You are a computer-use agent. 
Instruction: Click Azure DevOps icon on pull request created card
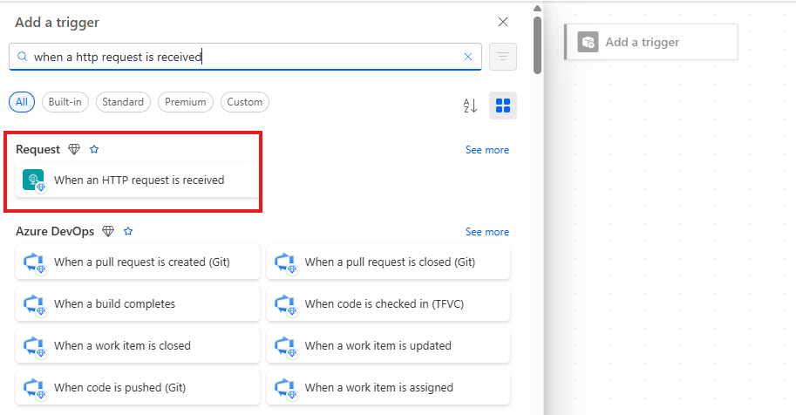pyautogui.click(x=33, y=262)
